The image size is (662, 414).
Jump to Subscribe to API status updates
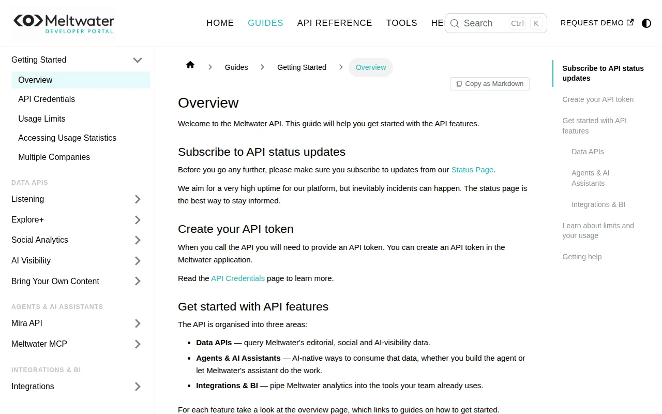click(603, 73)
